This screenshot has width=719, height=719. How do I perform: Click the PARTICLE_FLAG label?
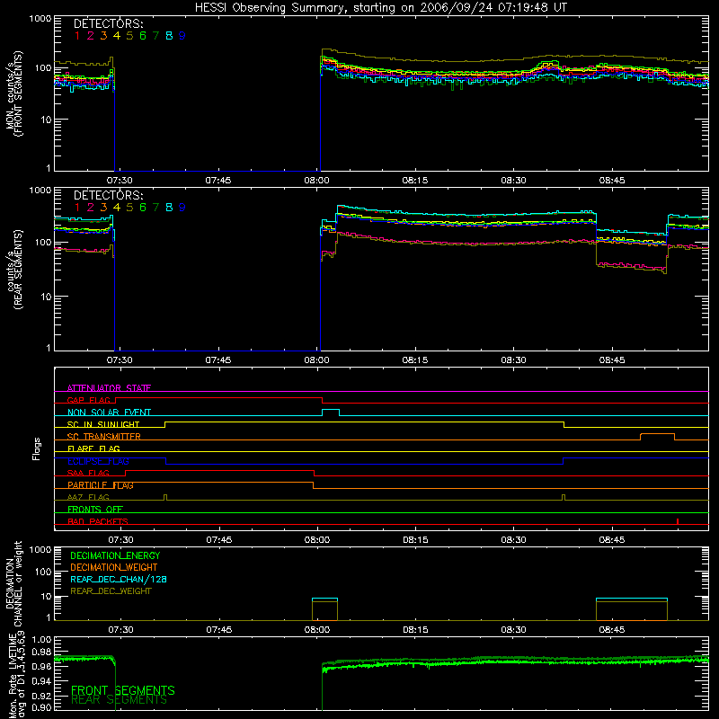(x=101, y=485)
